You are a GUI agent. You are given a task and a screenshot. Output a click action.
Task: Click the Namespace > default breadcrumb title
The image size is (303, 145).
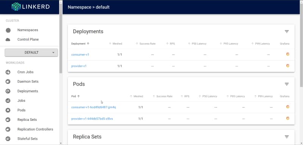click(89, 7)
